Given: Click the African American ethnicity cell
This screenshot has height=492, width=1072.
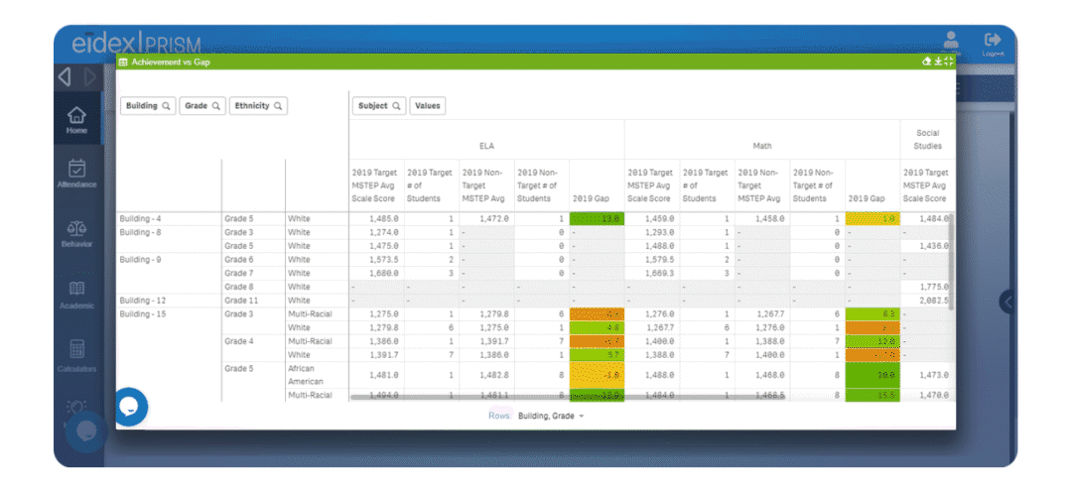Looking at the screenshot, I should point(317,375).
